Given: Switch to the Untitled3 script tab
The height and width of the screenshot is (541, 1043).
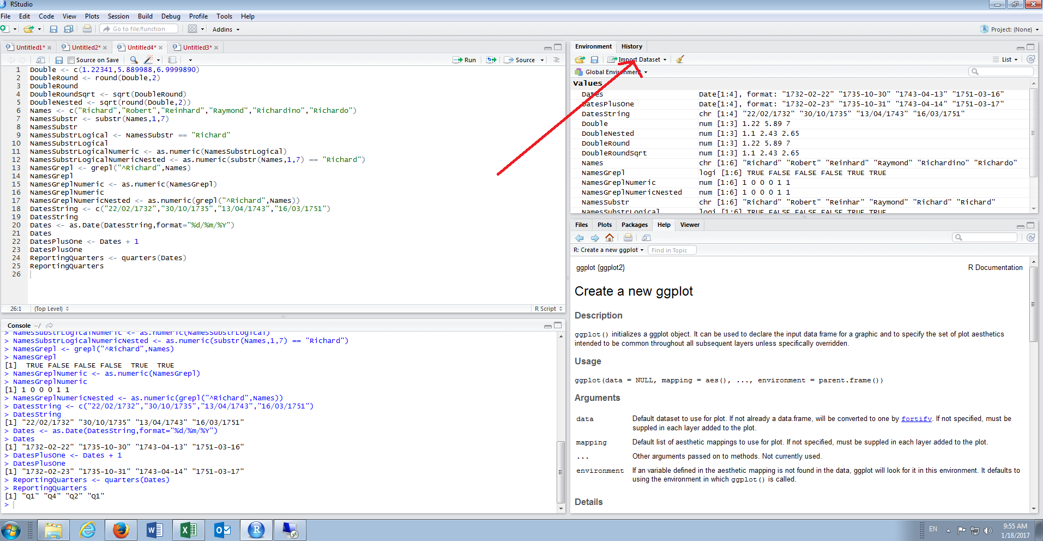Looking at the screenshot, I should pyautogui.click(x=197, y=47).
